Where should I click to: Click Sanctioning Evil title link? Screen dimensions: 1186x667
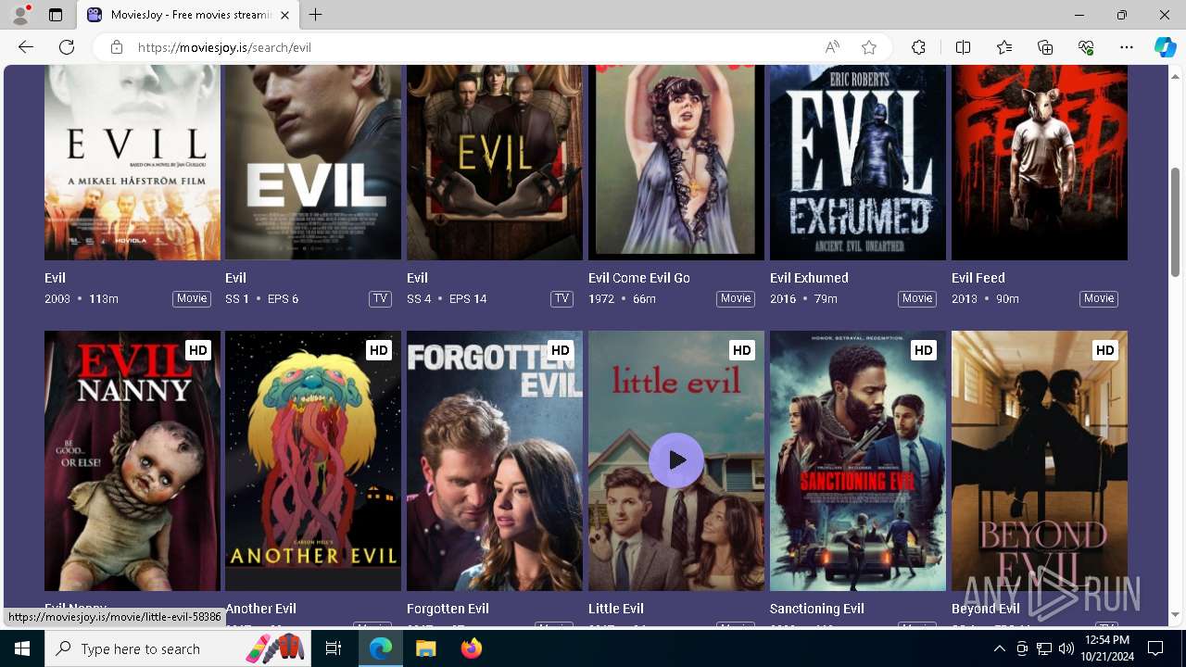pos(817,609)
